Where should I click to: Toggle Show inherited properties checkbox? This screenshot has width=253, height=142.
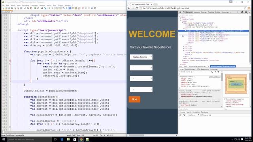tap(225, 99)
